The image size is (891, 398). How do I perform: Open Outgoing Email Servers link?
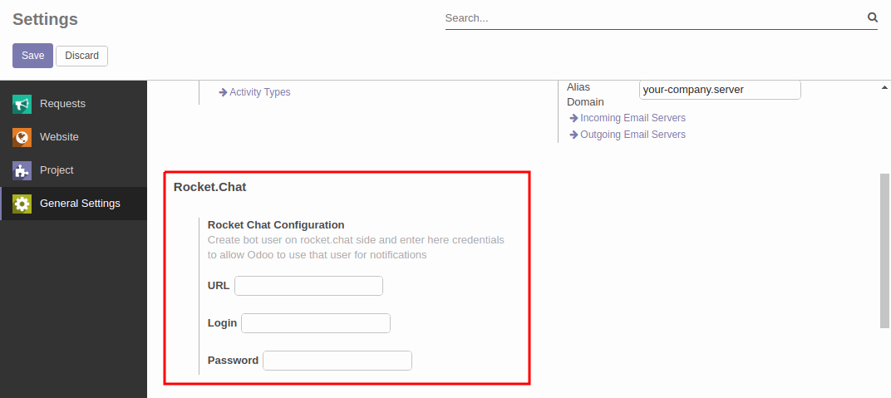coord(628,135)
